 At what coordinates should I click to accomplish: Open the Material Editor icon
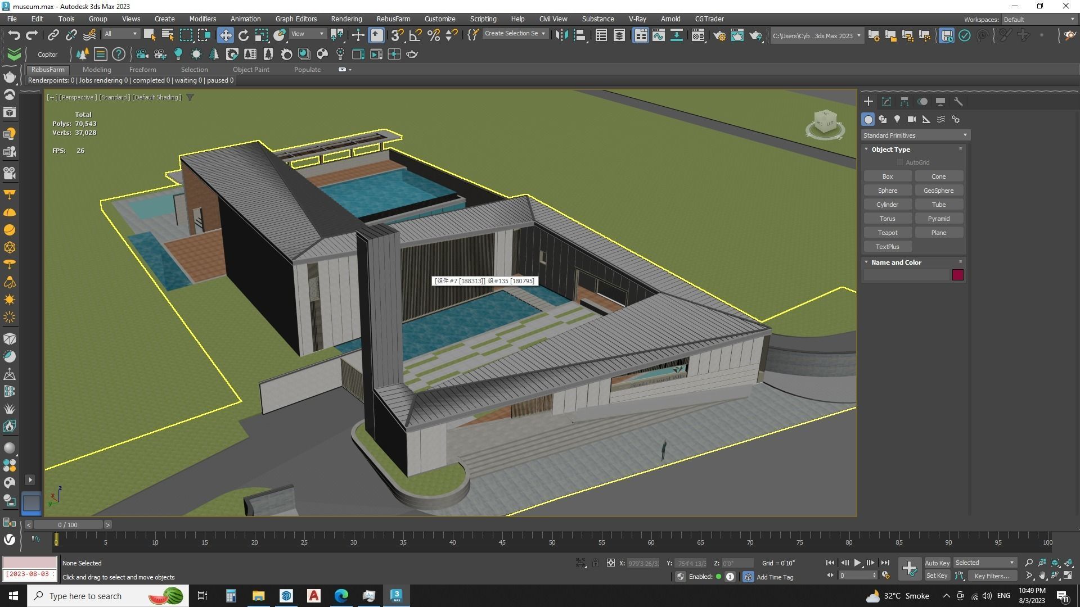(697, 35)
